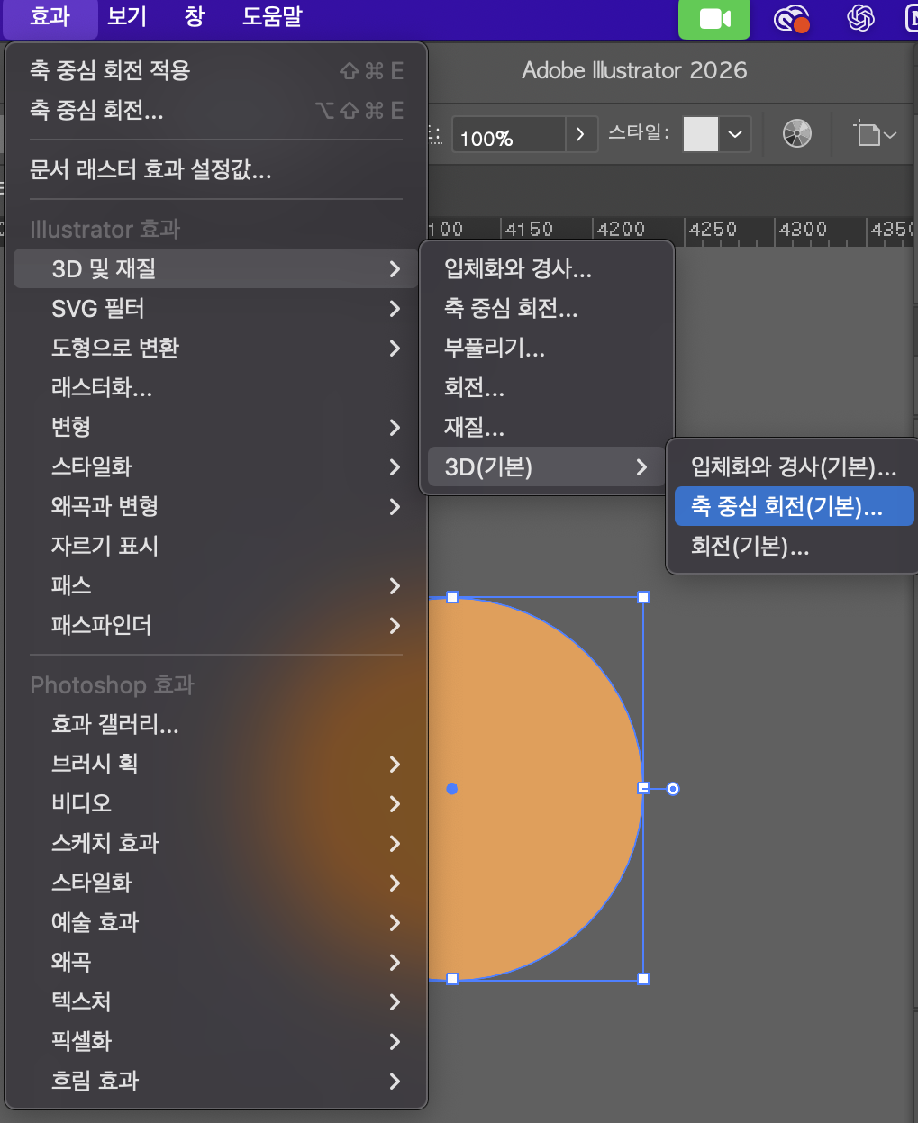Click the recolor artwork color wheel icon
The height and width of the screenshot is (1123, 918).
coord(797,133)
